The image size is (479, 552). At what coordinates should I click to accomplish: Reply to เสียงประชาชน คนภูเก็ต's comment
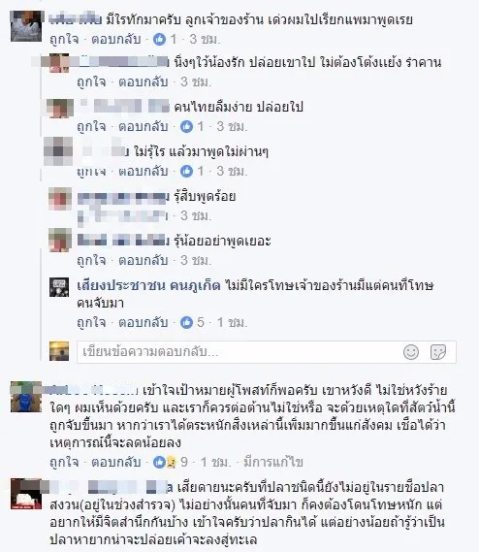(143, 322)
